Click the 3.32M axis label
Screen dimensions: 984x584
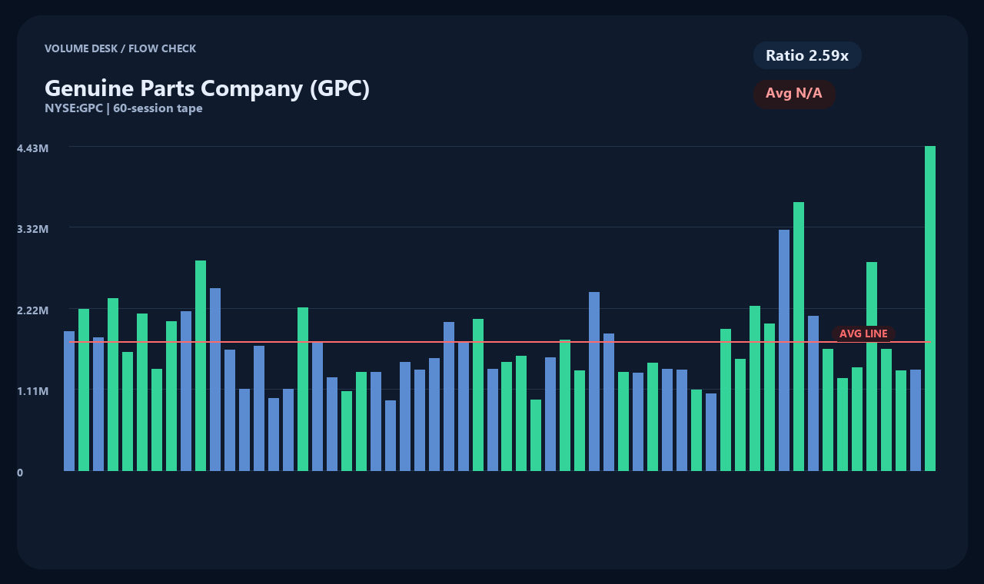[x=33, y=229]
